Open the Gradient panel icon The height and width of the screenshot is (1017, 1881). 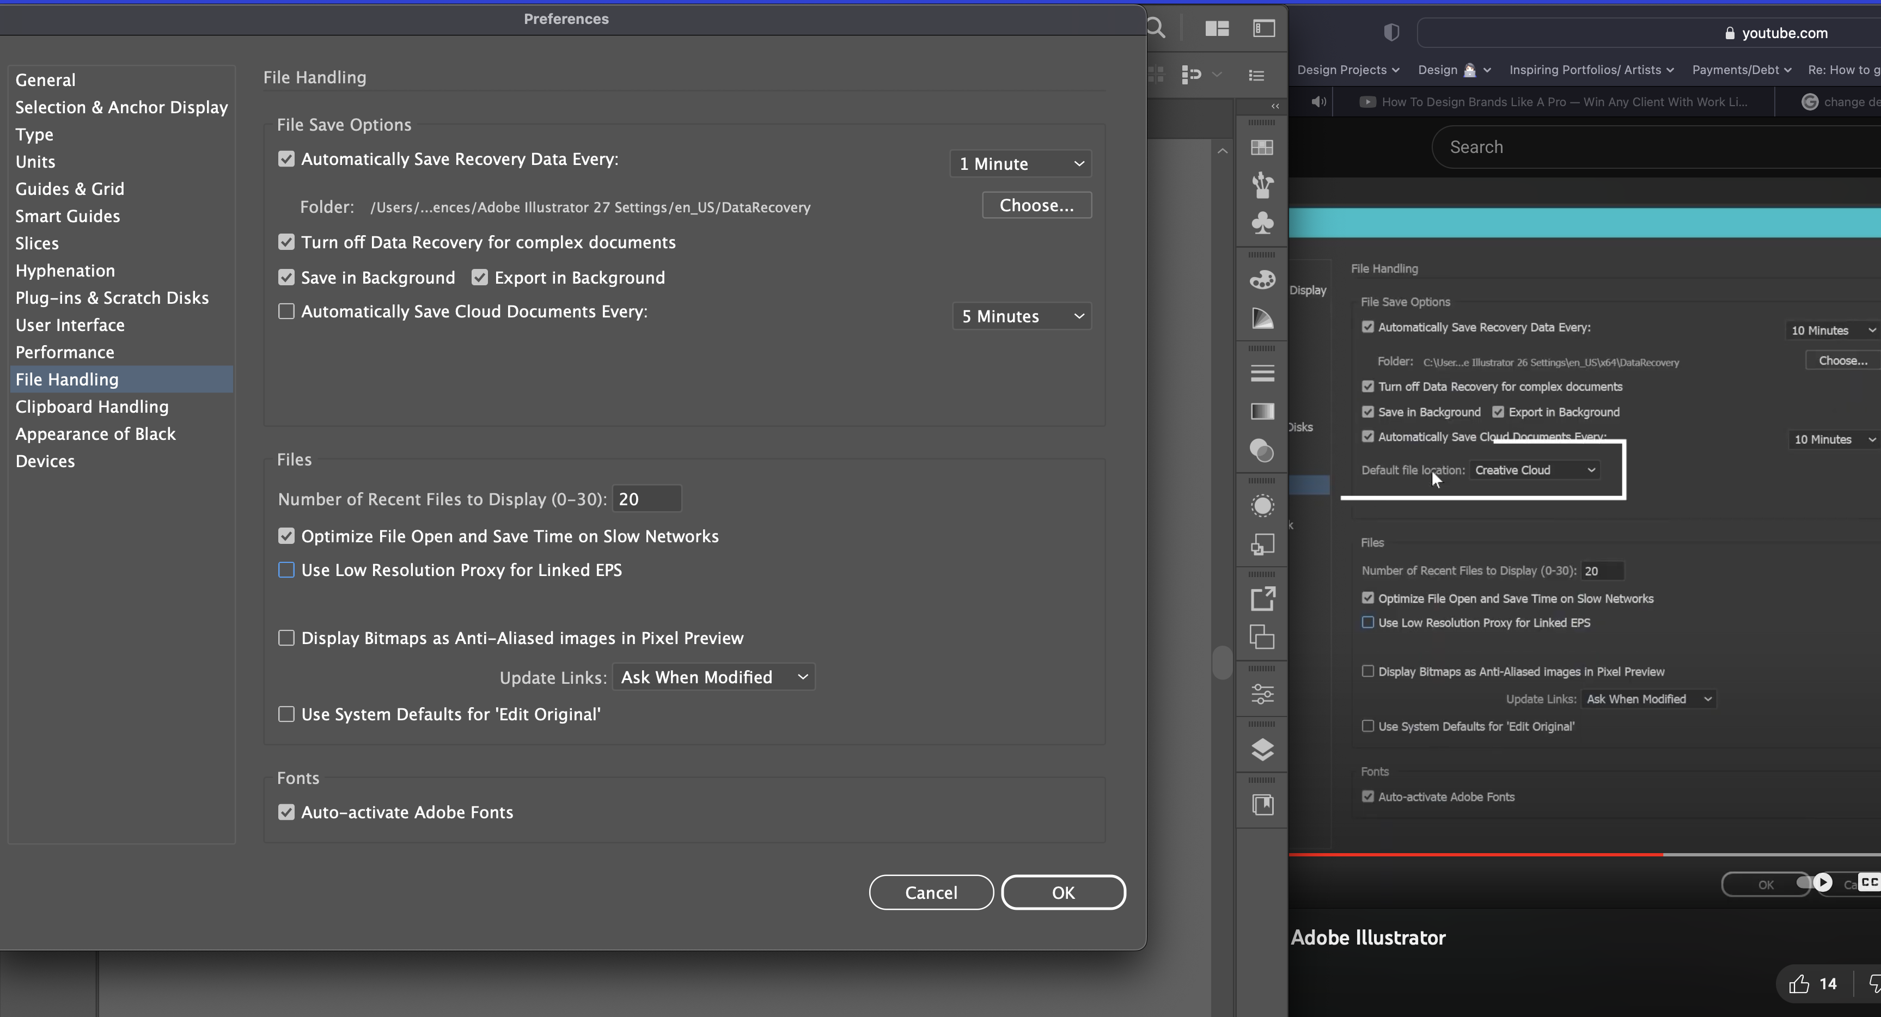coord(1262,411)
